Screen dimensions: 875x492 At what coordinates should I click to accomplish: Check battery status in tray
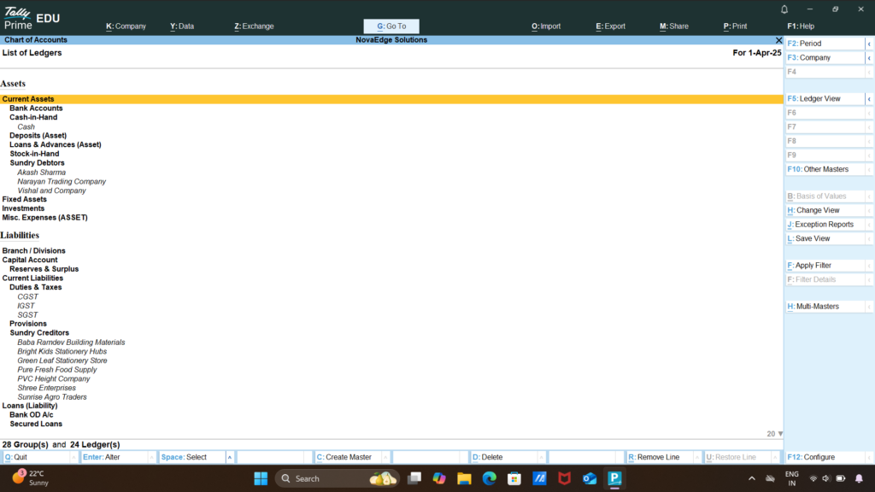tap(841, 478)
